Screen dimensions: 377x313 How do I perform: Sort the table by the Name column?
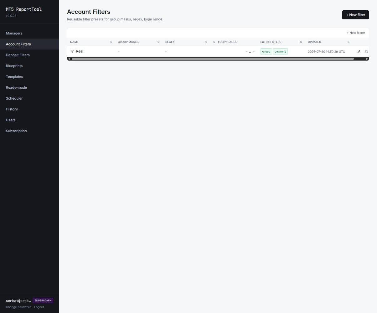[x=111, y=42]
